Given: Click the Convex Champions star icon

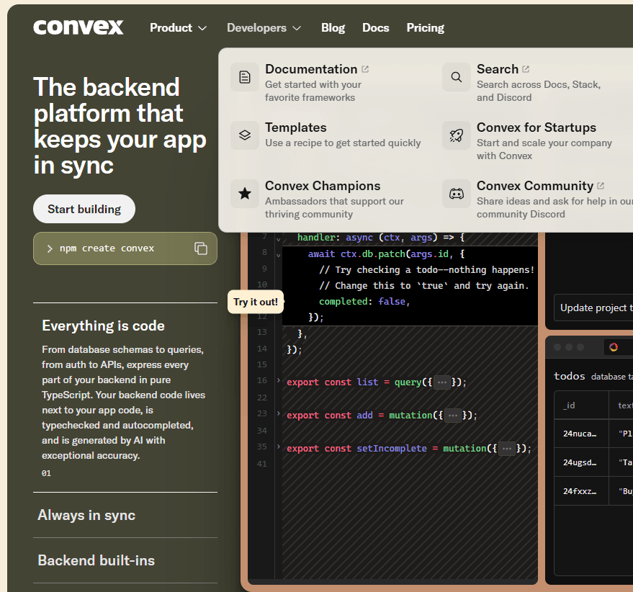Looking at the screenshot, I should coord(245,193).
